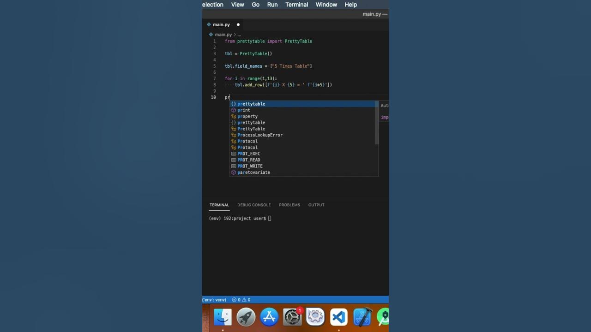
Task: Pick the PROT_EXEC suggestion
Action: point(304,154)
